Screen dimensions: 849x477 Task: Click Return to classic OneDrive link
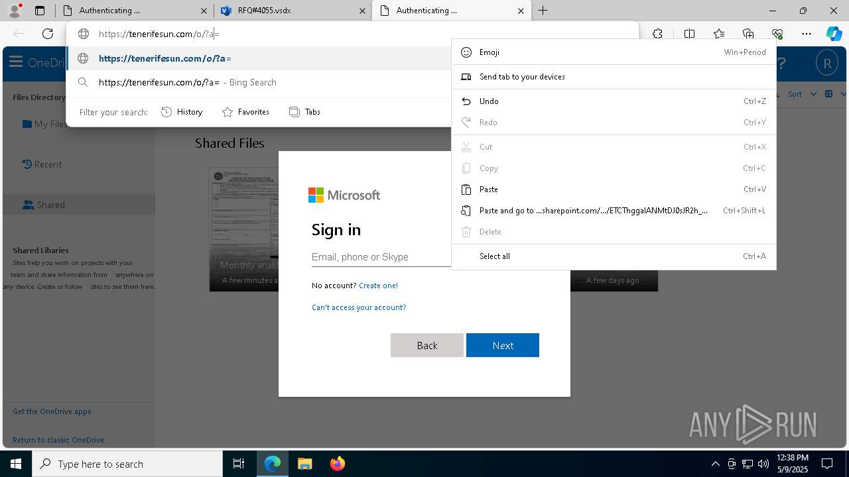tap(58, 440)
